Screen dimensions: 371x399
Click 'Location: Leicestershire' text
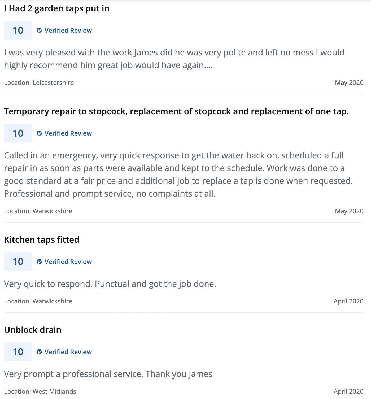pos(39,83)
